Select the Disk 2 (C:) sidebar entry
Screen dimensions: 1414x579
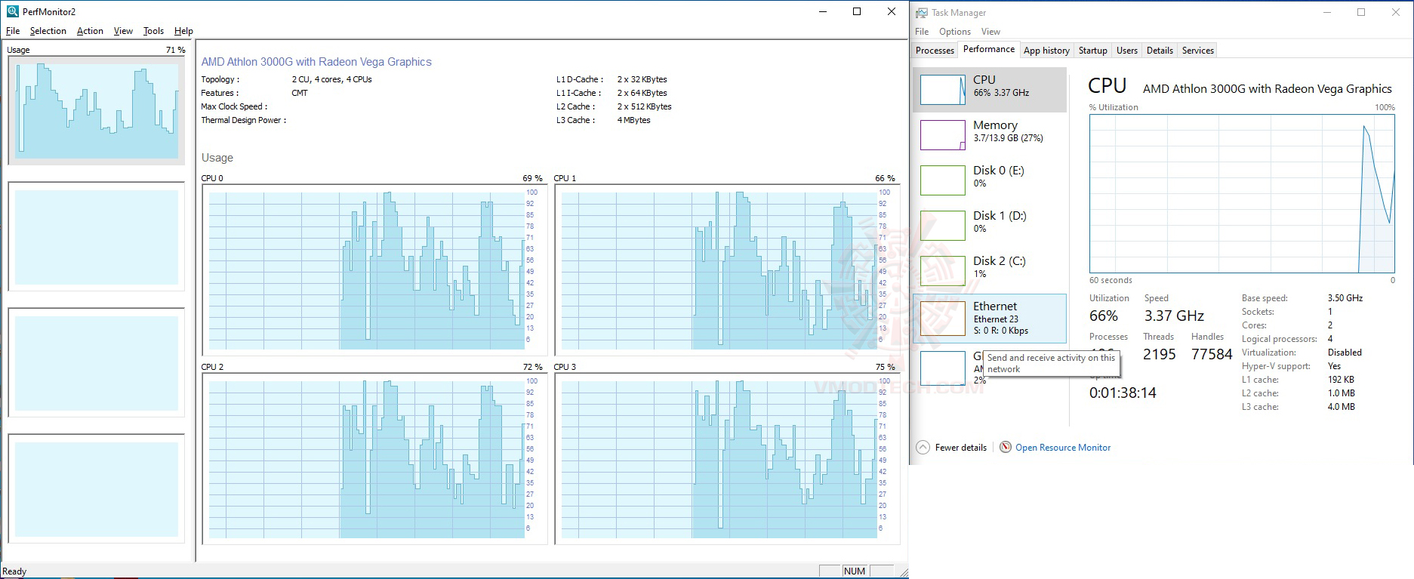tap(990, 271)
